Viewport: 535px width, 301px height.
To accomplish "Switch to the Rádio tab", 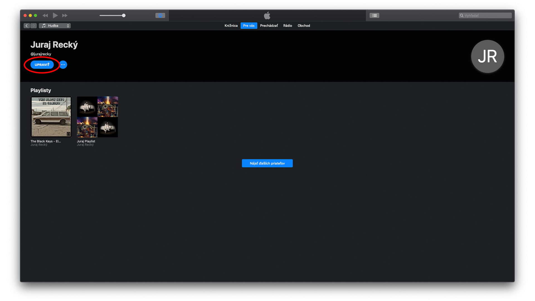I will click(288, 26).
